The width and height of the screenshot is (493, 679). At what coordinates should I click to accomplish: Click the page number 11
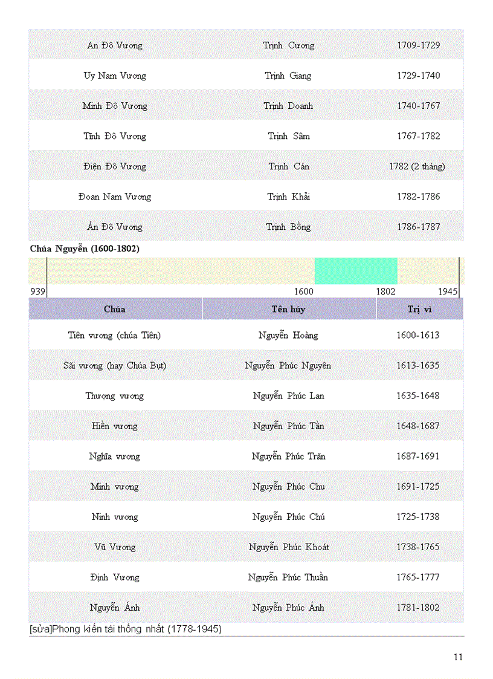coord(458,657)
